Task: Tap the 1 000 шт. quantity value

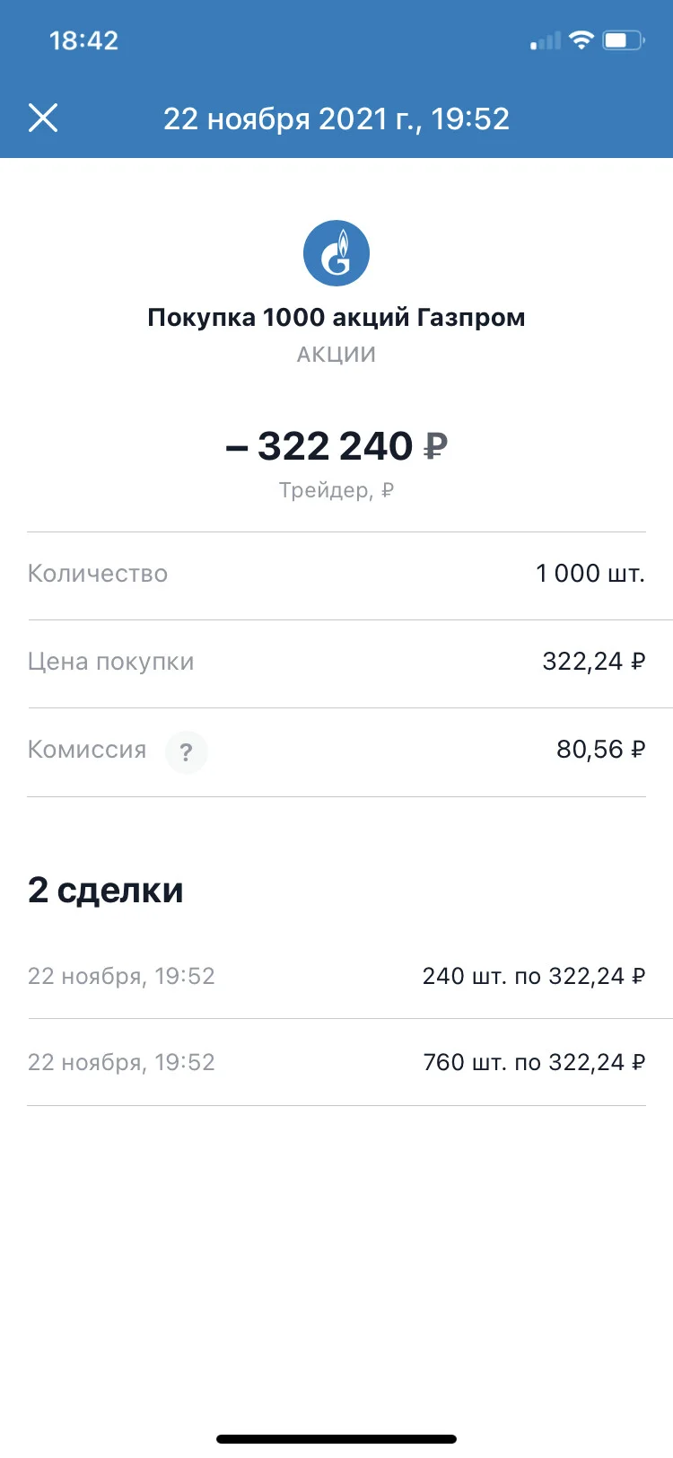Action: pos(590,574)
